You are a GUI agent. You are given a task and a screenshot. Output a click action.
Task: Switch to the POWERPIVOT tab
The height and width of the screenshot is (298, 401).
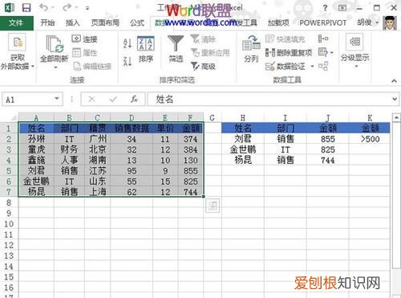(322, 22)
